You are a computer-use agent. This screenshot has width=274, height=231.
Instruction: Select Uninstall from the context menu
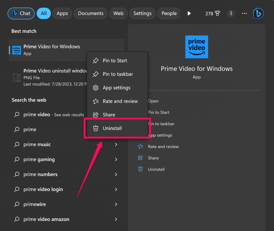[112, 128]
